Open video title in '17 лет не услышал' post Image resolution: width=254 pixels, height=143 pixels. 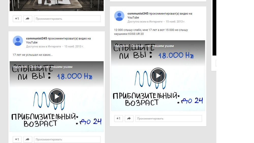click(43, 67)
